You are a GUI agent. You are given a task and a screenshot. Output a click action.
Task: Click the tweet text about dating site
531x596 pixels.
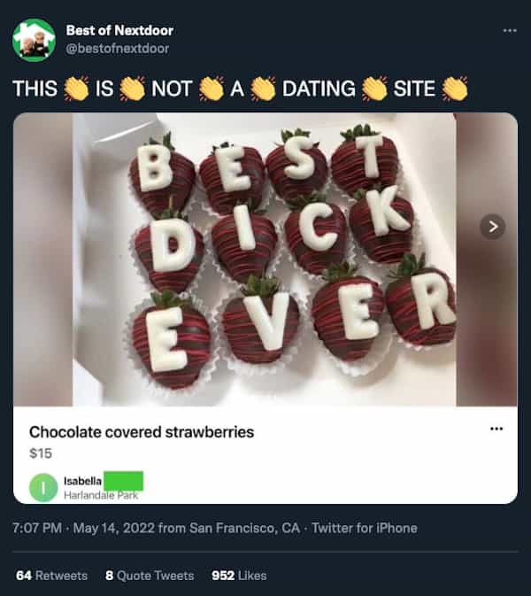point(239,89)
